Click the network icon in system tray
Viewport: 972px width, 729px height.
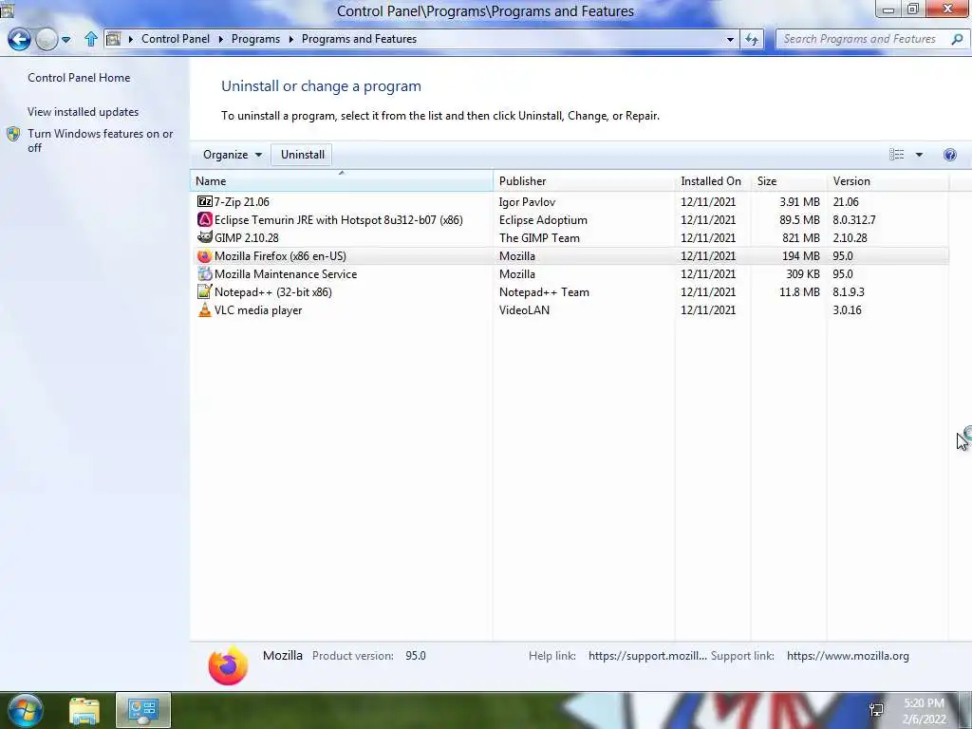pyautogui.click(x=876, y=710)
